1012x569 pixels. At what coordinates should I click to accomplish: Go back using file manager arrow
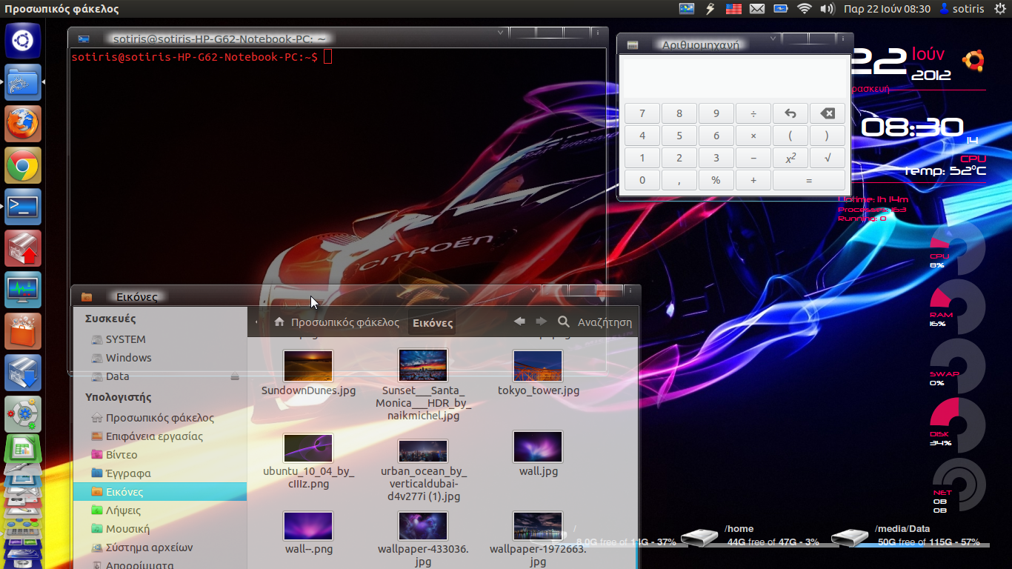click(x=519, y=322)
